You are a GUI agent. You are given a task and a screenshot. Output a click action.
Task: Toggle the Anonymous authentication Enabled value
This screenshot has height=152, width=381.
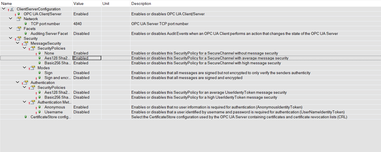(x=81, y=107)
